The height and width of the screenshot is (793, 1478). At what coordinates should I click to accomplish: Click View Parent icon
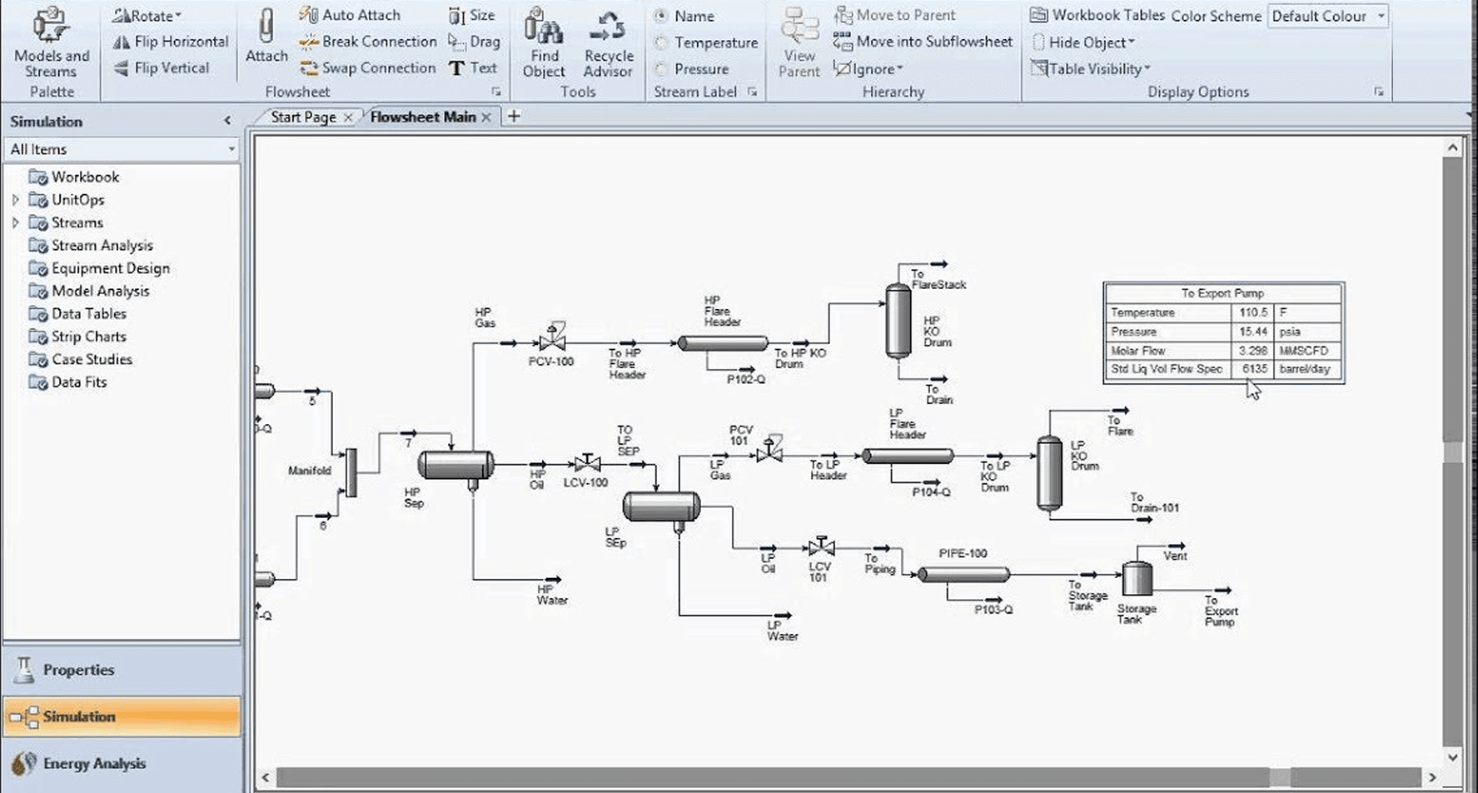coord(799,42)
